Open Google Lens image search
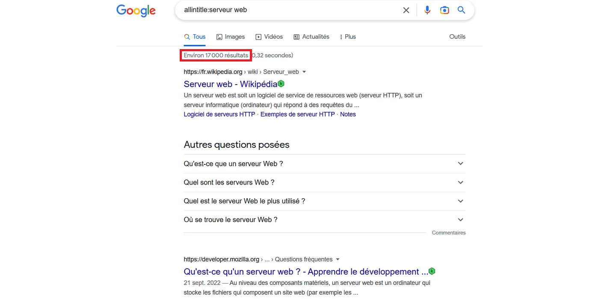 444,10
